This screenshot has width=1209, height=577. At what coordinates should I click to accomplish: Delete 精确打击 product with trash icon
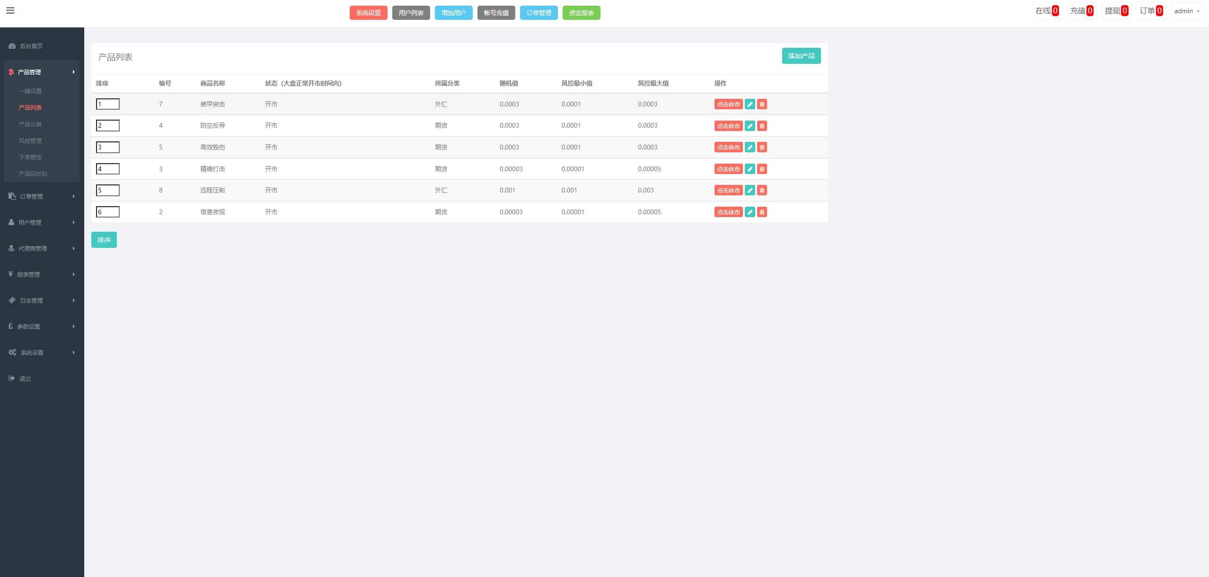[762, 169]
